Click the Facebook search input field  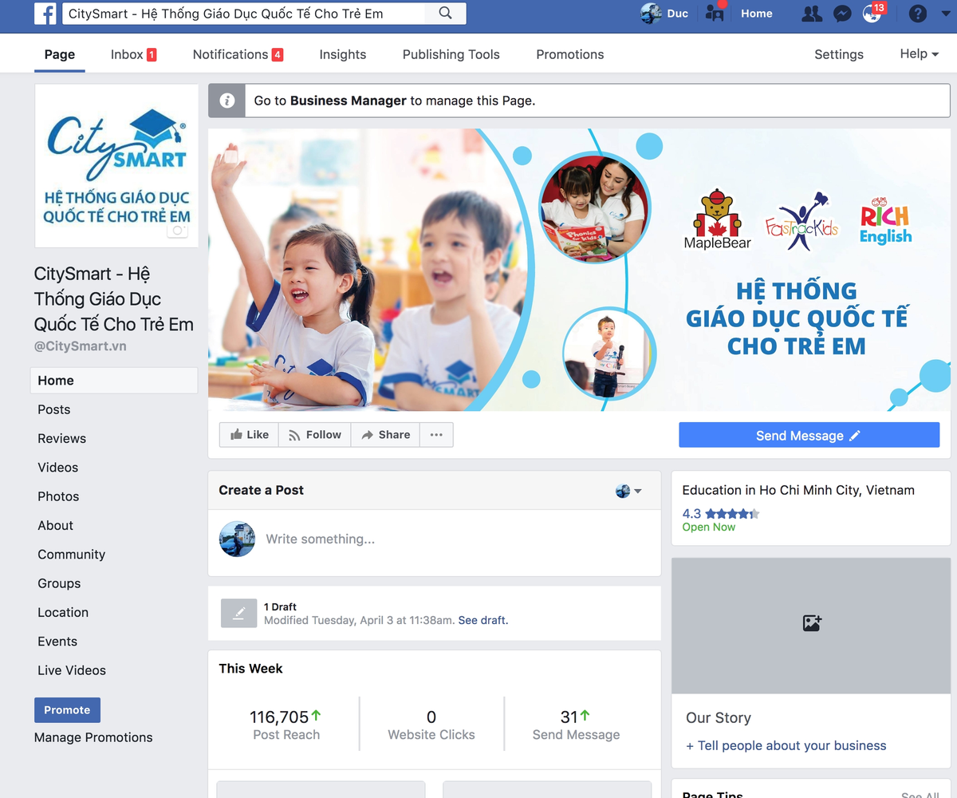click(x=243, y=14)
